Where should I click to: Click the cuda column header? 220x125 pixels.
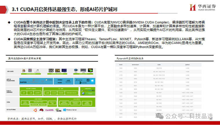pos(159,65)
